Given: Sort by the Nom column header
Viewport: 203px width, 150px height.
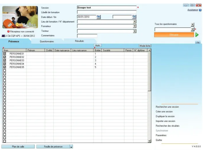Looking at the screenshot, I should (x=14, y=50).
